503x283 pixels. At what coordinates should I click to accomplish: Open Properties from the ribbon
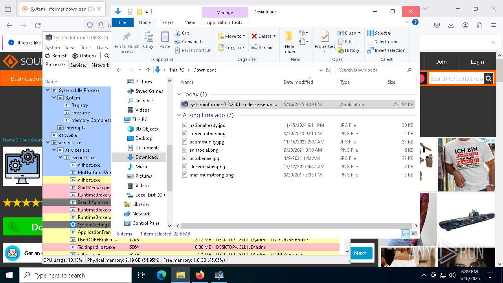point(325,42)
